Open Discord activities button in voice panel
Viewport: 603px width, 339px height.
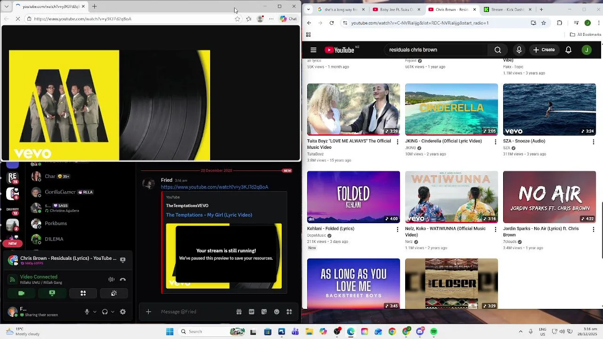(83, 293)
